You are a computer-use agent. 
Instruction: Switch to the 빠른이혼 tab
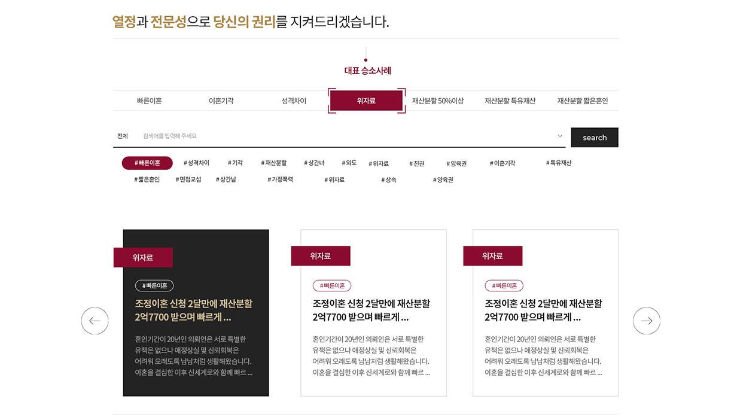coord(149,101)
